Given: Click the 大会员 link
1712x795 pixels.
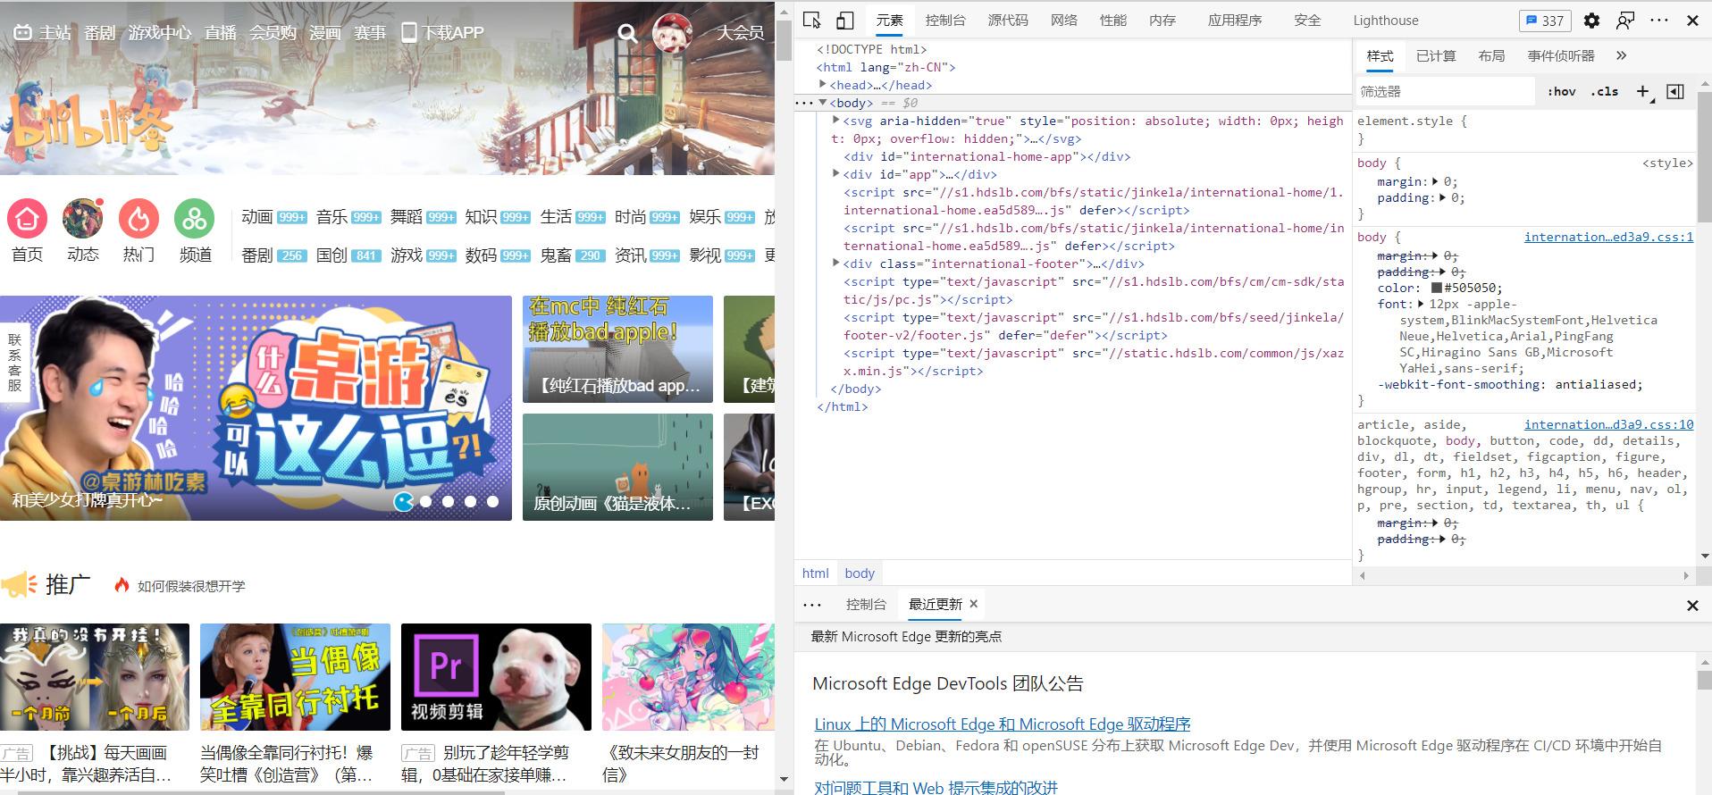Looking at the screenshot, I should pyautogui.click(x=740, y=33).
